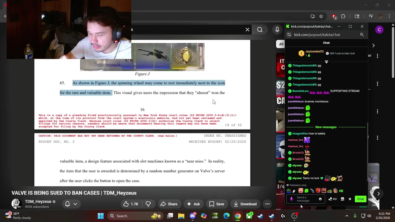
Task: Open options for the first recommended video
Action: pos(377,56)
